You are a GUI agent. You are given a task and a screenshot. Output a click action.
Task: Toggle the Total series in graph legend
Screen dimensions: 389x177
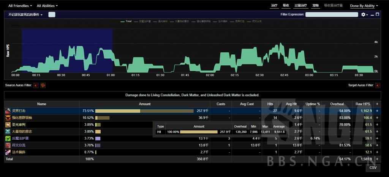pos(126,21)
